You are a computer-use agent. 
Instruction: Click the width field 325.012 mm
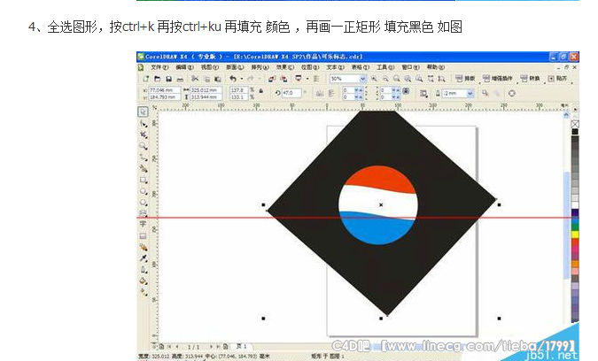(x=206, y=90)
